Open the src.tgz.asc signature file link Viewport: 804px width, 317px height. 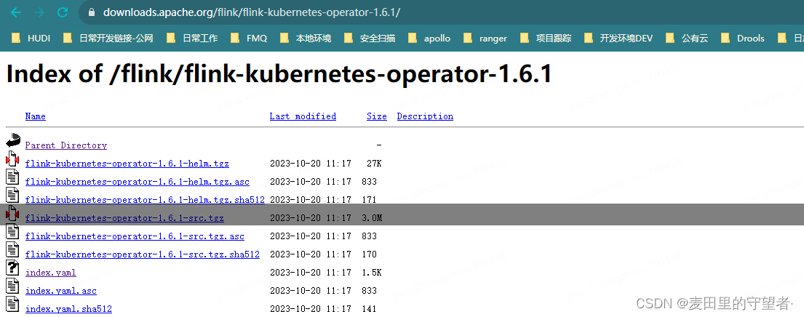(x=135, y=236)
